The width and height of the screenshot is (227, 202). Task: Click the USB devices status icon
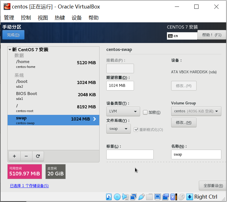142,197
